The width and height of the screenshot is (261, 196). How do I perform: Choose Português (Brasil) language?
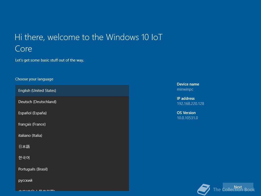pos(72,169)
